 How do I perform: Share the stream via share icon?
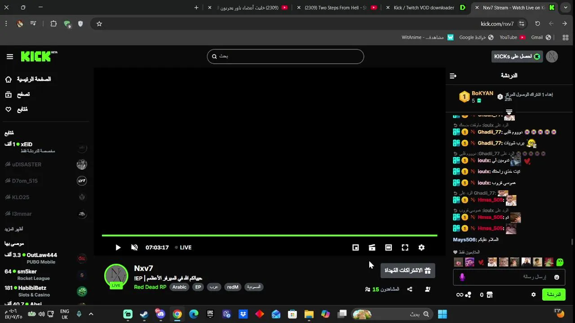pyautogui.click(x=410, y=289)
